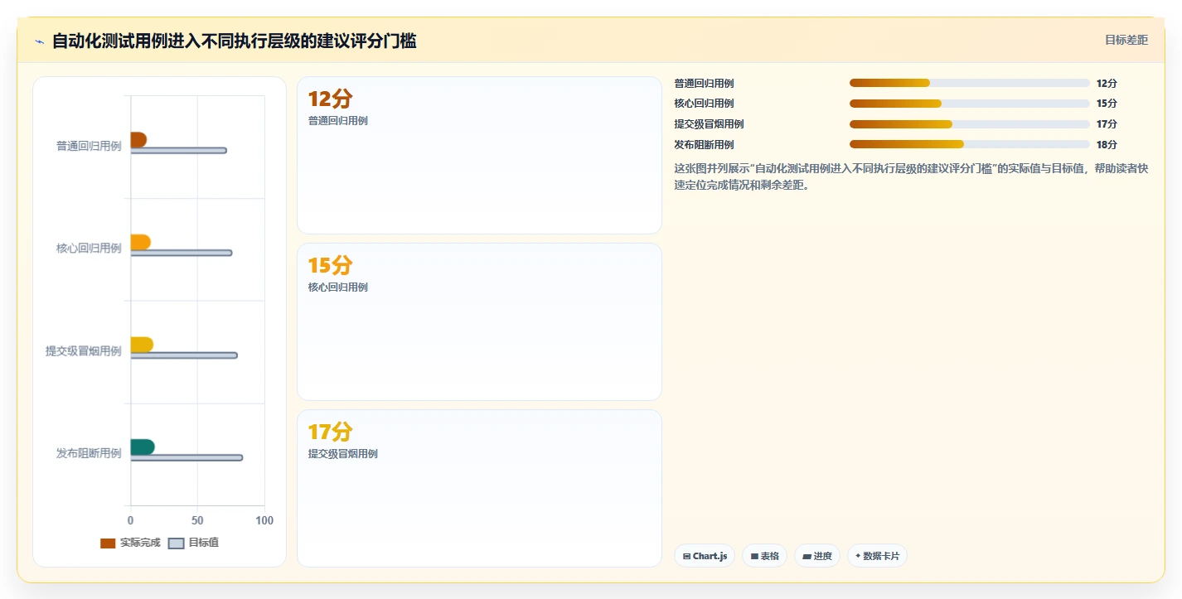Click the 12分 value beside the progress bar
This screenshot has width=1182, height=599.
point(1107,84)
